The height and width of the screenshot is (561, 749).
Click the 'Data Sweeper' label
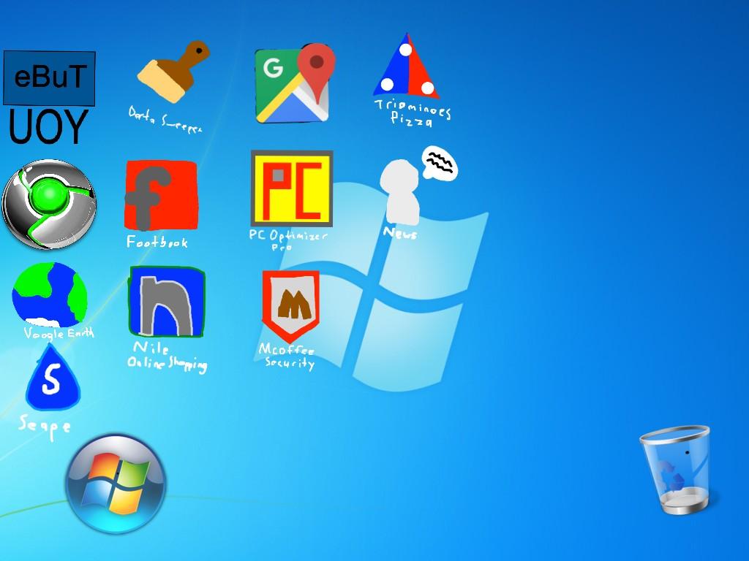pyautogui.click(x=165, y=119)
